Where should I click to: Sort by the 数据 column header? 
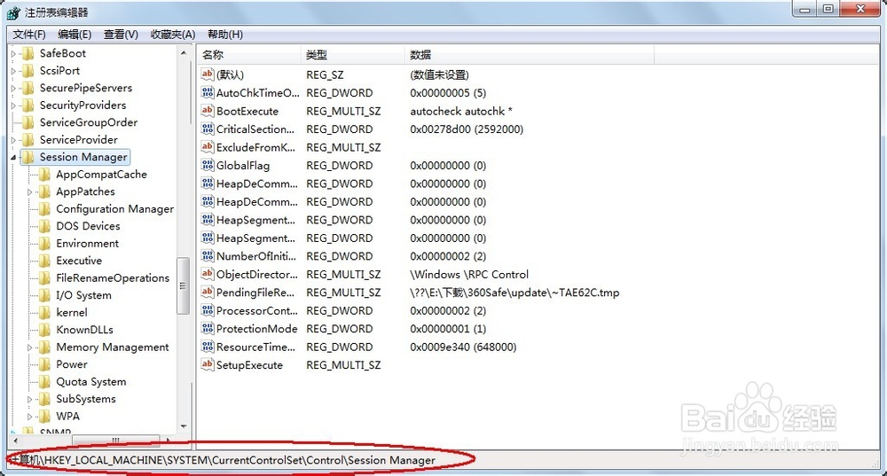[530, 55]
